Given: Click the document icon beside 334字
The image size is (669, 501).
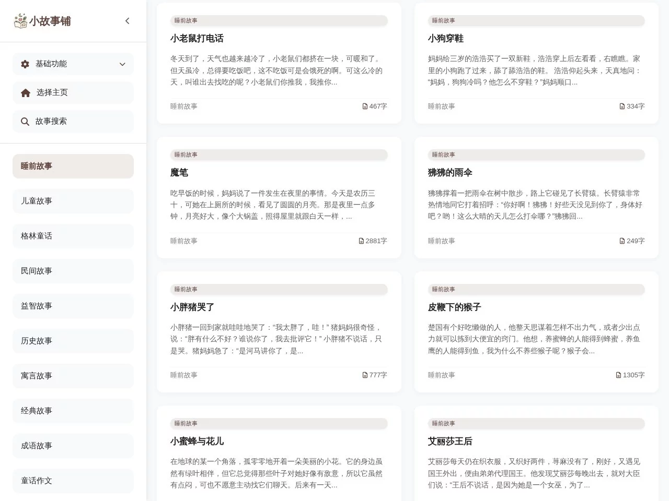Looking at the screenshot, I should click(x=621, y=106).
